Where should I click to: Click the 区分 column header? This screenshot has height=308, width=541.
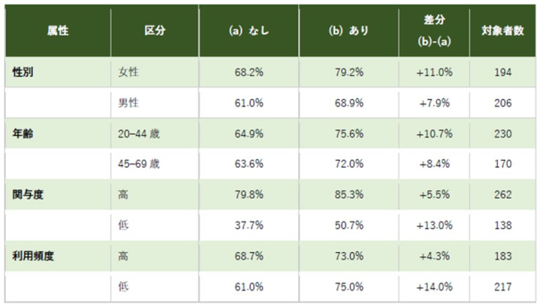(x=154, y=31)
